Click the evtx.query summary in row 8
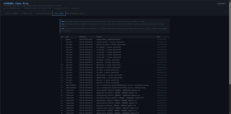 [108, 60]
